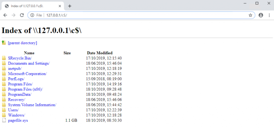Open the Program Files (x86)/ folder link
Viewport: 274px width, 128px height.
click(25, 89)
